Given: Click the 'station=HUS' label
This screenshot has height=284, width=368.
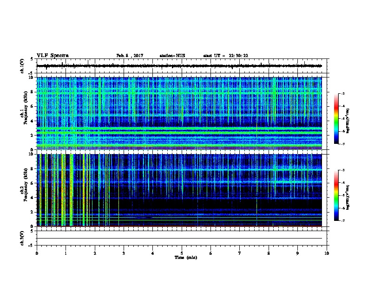Looking at the screenshot, I should click(x=172, y=56).
